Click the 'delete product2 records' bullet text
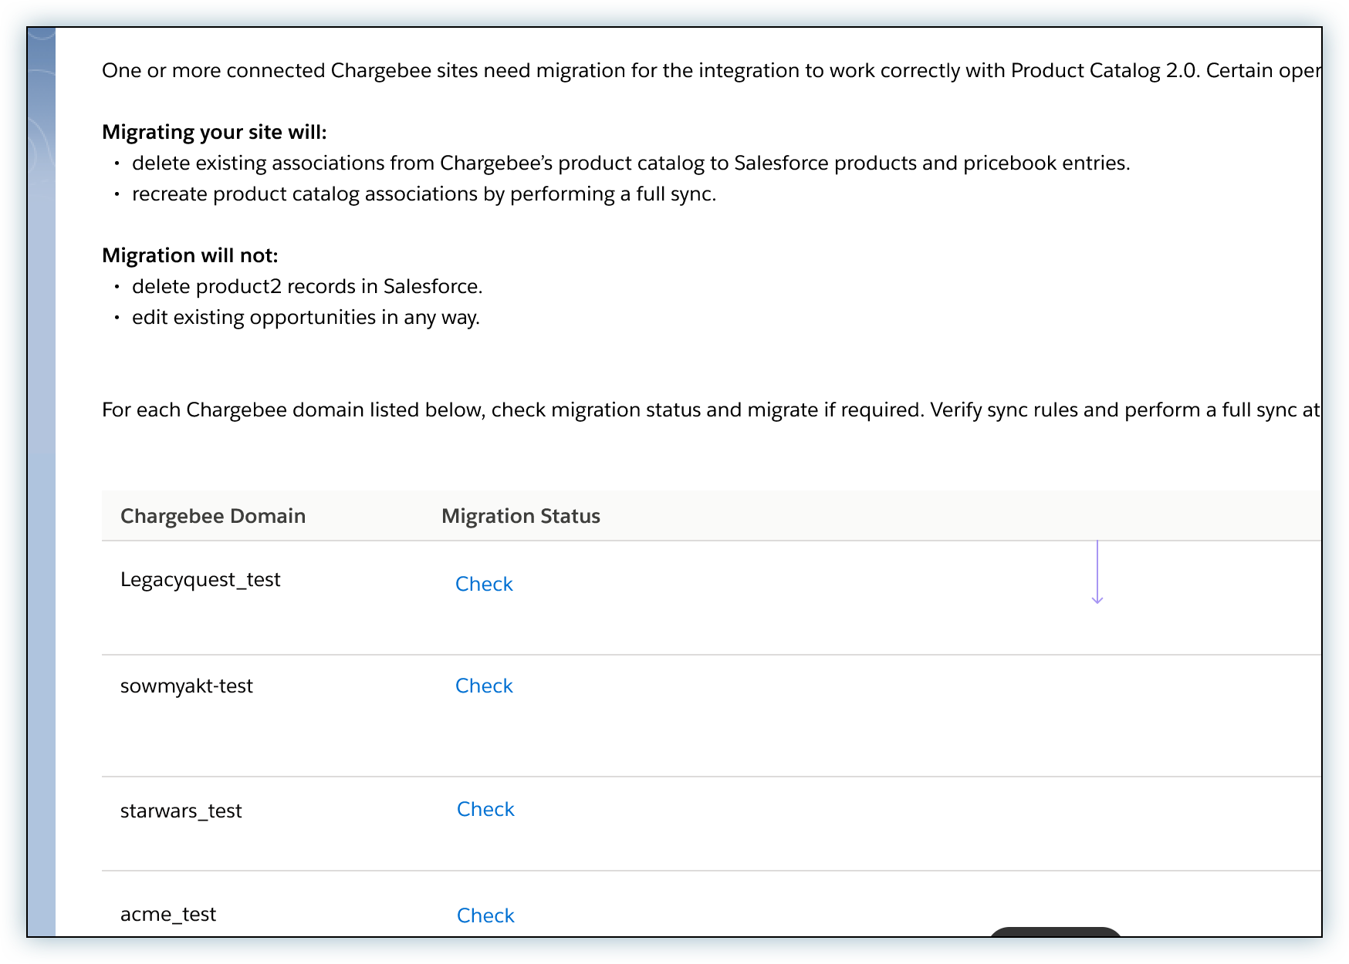The image size is (1349, 964). 307,287
